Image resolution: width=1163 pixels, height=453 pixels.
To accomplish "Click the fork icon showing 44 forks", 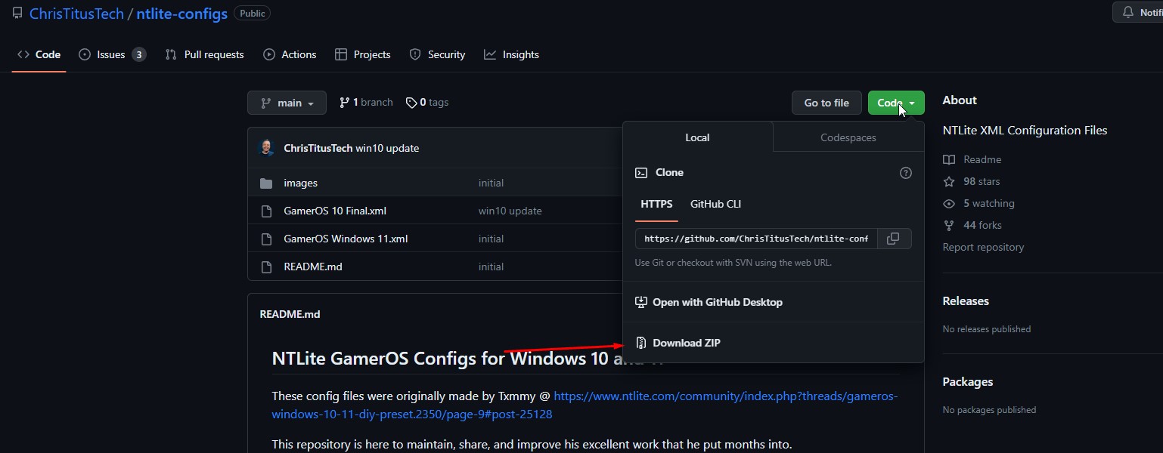I will pos(947,225).
